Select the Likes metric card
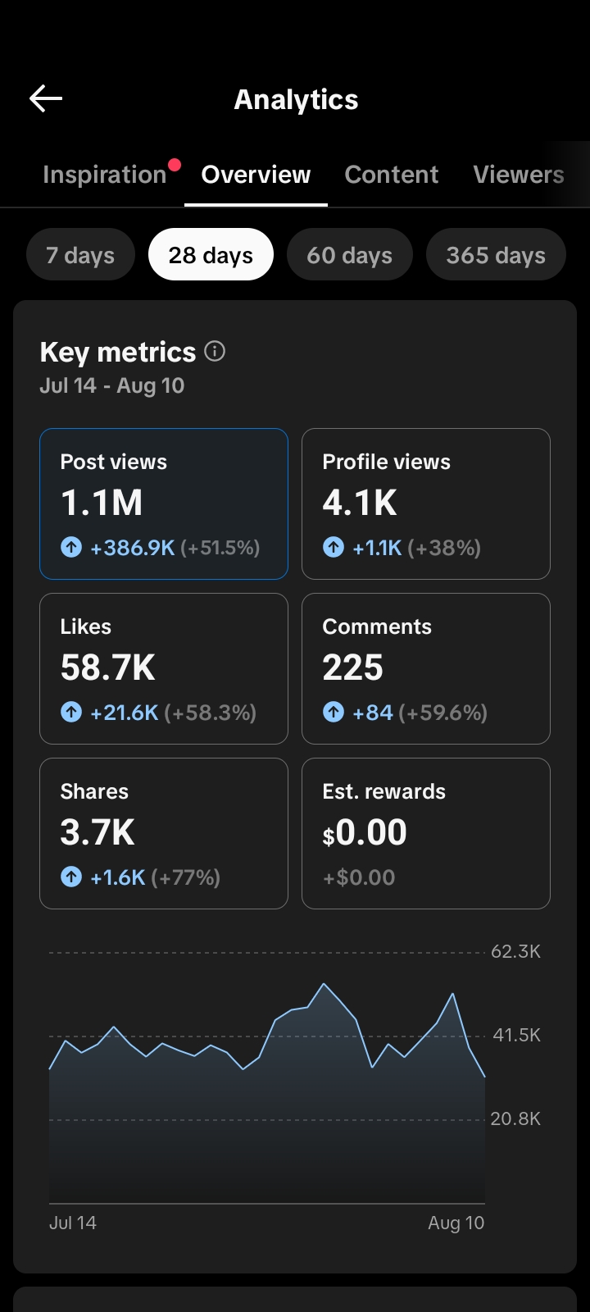Viewport: 590px width, 1312px height. (x=164, y=668)
